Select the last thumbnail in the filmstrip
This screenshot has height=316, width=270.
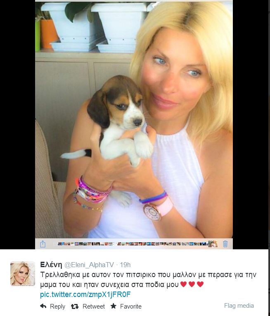click(x=213, y=244)
